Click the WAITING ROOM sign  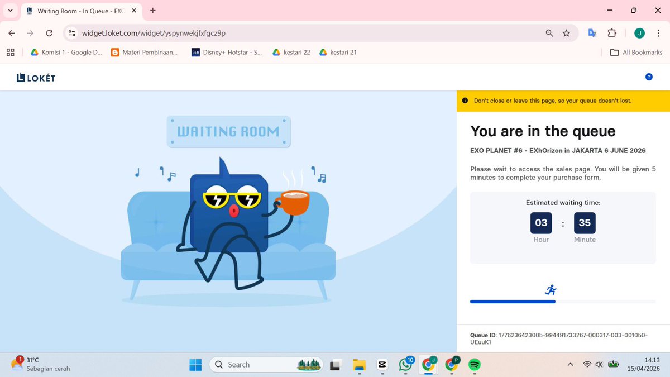point(228,132)
